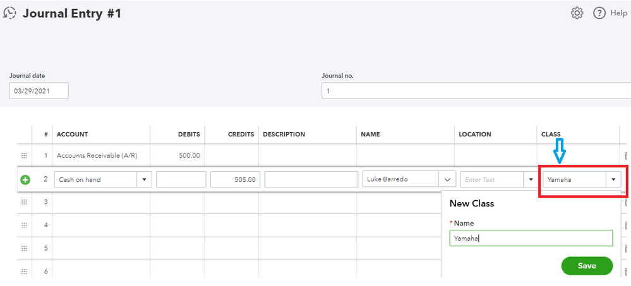The height and width of the screenshot is (286, 631).
Task: Click the Debits field in row 2
Action: click(181, 180)
